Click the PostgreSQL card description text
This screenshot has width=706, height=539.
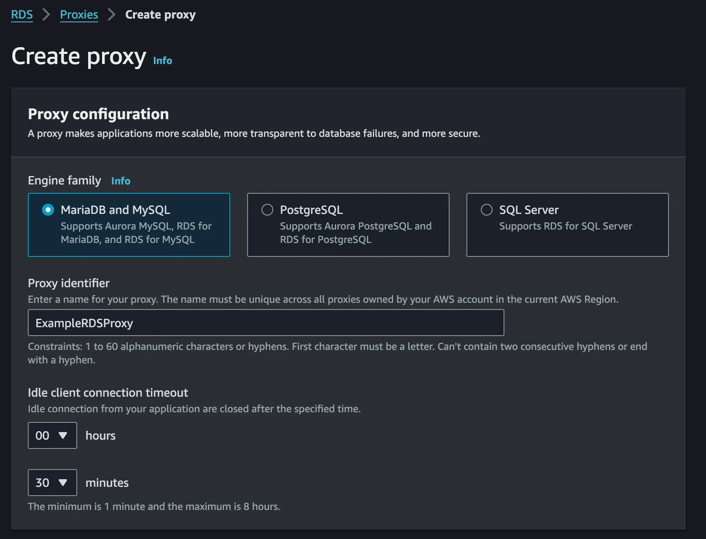coord(355,233)
